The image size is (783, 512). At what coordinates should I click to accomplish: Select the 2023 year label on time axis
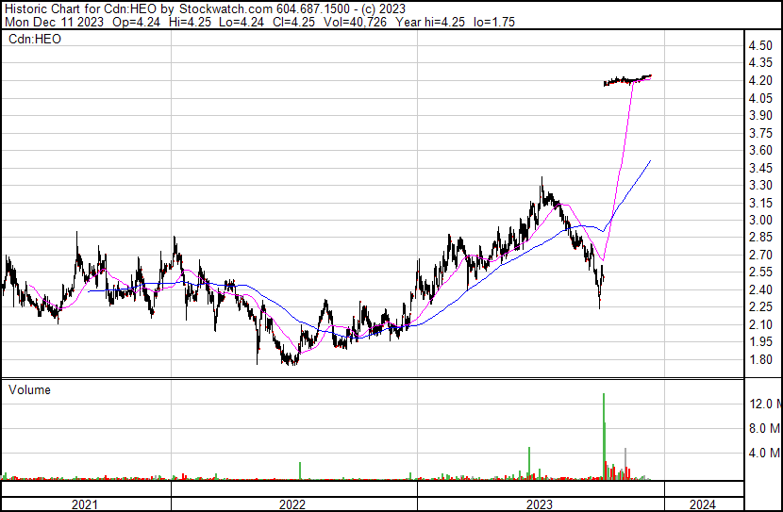click(x=539, y=504)
